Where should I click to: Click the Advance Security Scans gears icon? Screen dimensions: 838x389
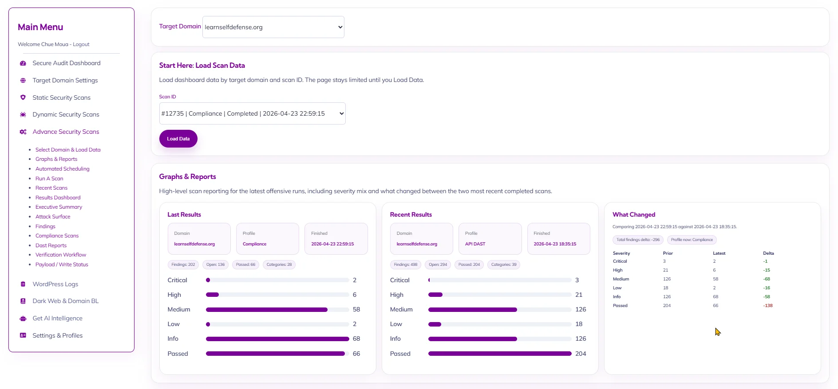click(23, 132)
